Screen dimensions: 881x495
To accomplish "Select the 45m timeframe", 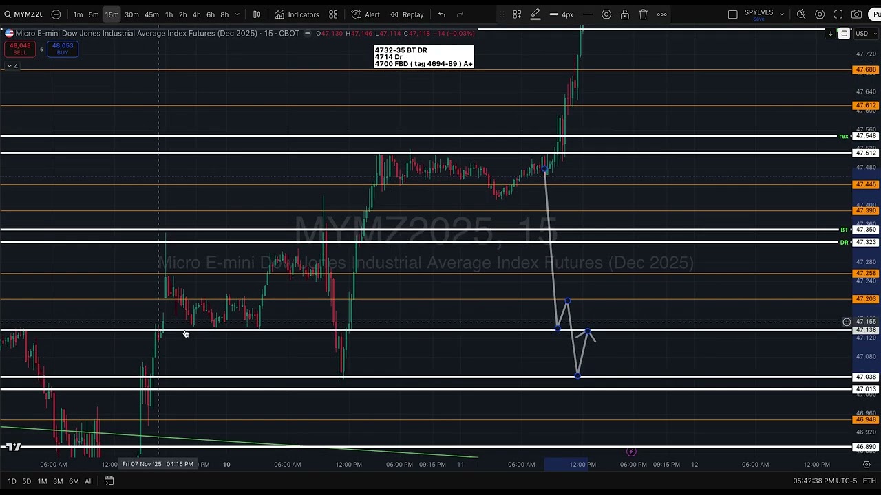I will (x=152, y=14).
